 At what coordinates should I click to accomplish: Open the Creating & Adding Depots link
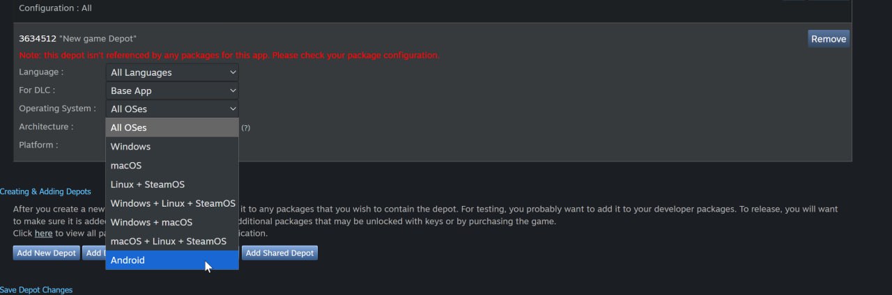(45, 191)
